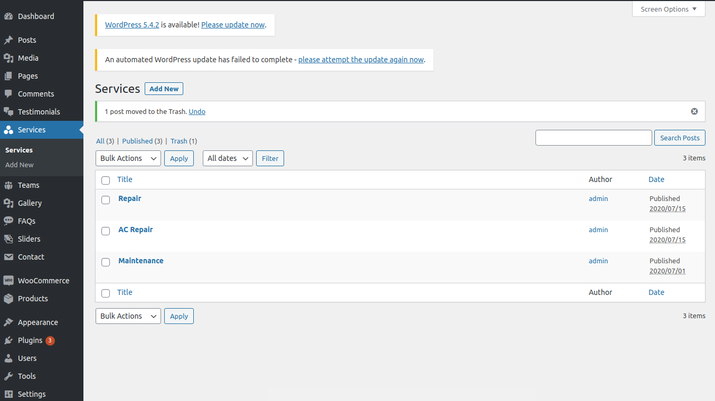This screenshot has width=715, height=401.
Task: Open the Testimonials icon in sidebar
Action: click(x=8, y=112)
